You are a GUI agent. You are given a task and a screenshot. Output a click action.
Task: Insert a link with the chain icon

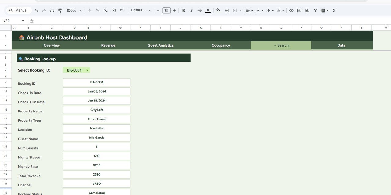tap(291, 10)
